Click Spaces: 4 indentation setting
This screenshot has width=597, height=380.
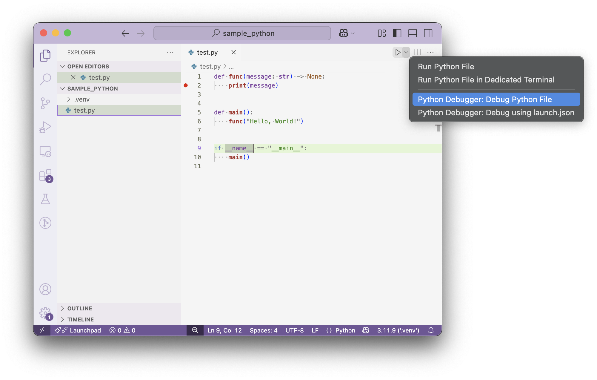coord(264,330)
